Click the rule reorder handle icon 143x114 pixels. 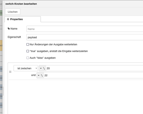(x=10, y=72)
